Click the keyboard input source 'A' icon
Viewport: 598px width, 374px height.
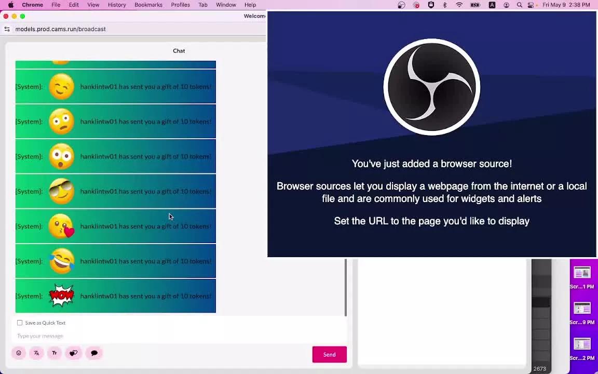(492, 5)
